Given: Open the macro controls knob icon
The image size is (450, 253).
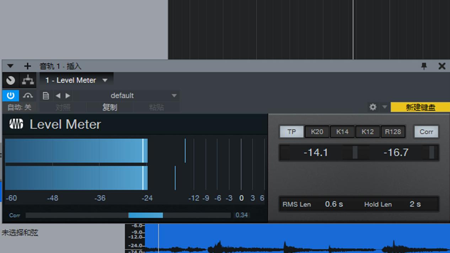Looking at the screenshot, I should point(11,80).
